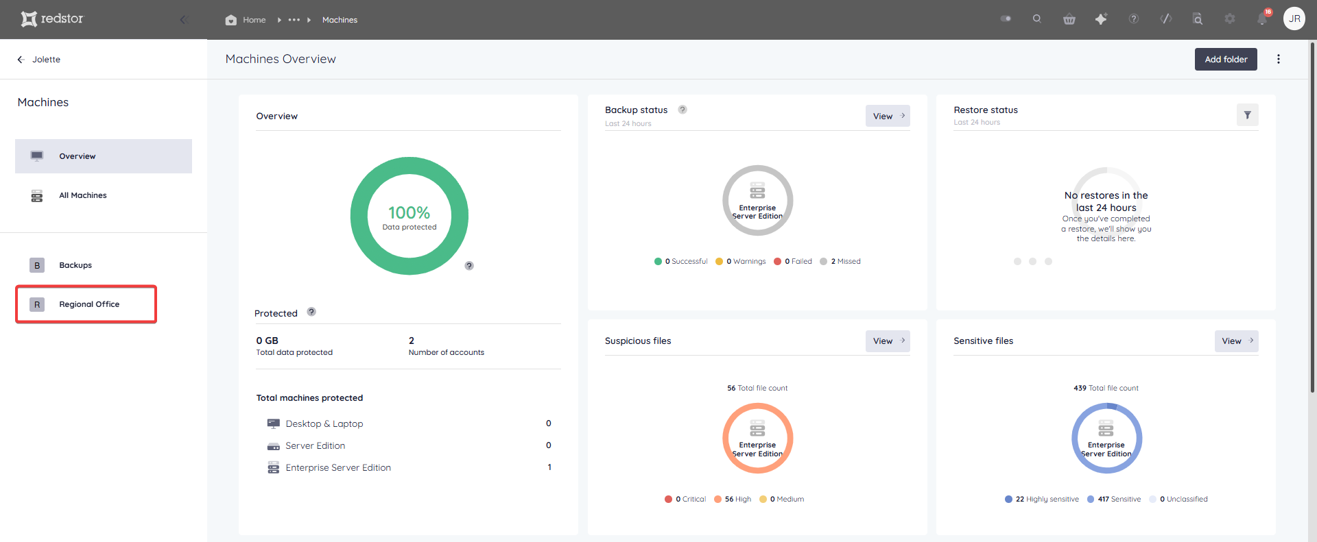
Task: Open the settings gear in top bar
Action: 1230,19
